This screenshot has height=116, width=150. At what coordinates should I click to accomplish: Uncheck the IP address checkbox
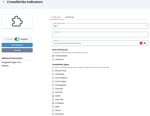(53, 103)
